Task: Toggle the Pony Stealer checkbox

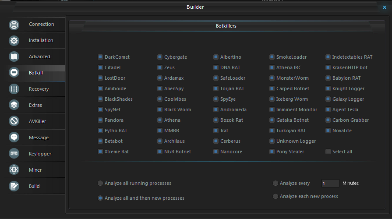Action: (272, 152)
